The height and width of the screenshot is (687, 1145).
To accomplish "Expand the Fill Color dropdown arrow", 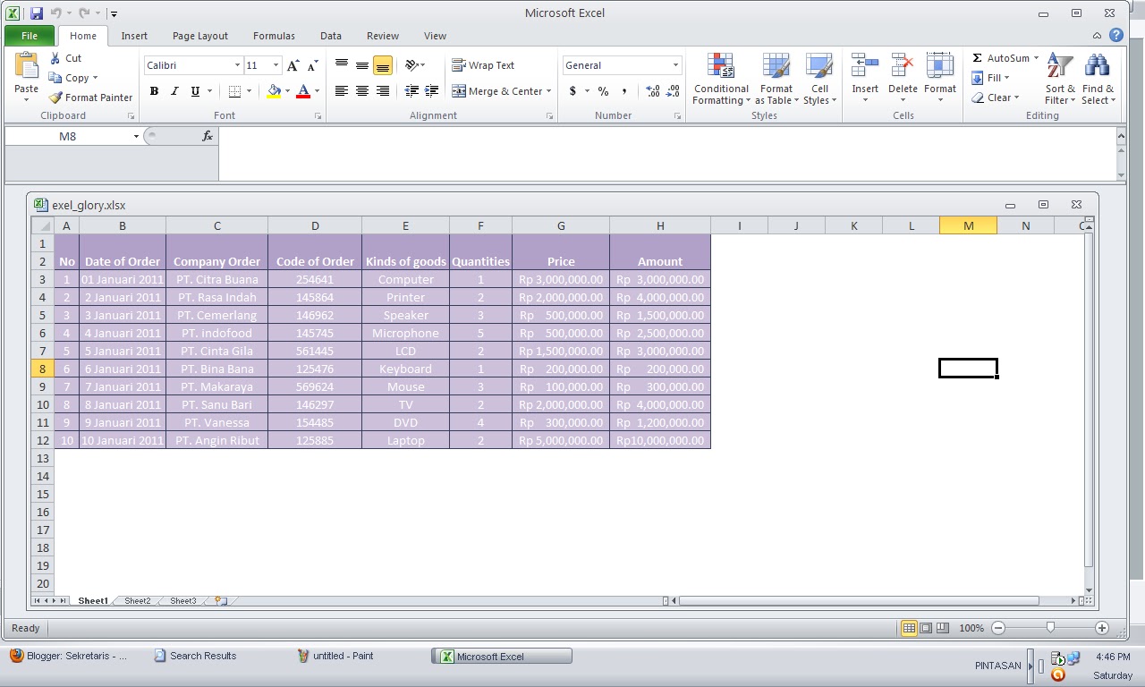I will [287, 91].
